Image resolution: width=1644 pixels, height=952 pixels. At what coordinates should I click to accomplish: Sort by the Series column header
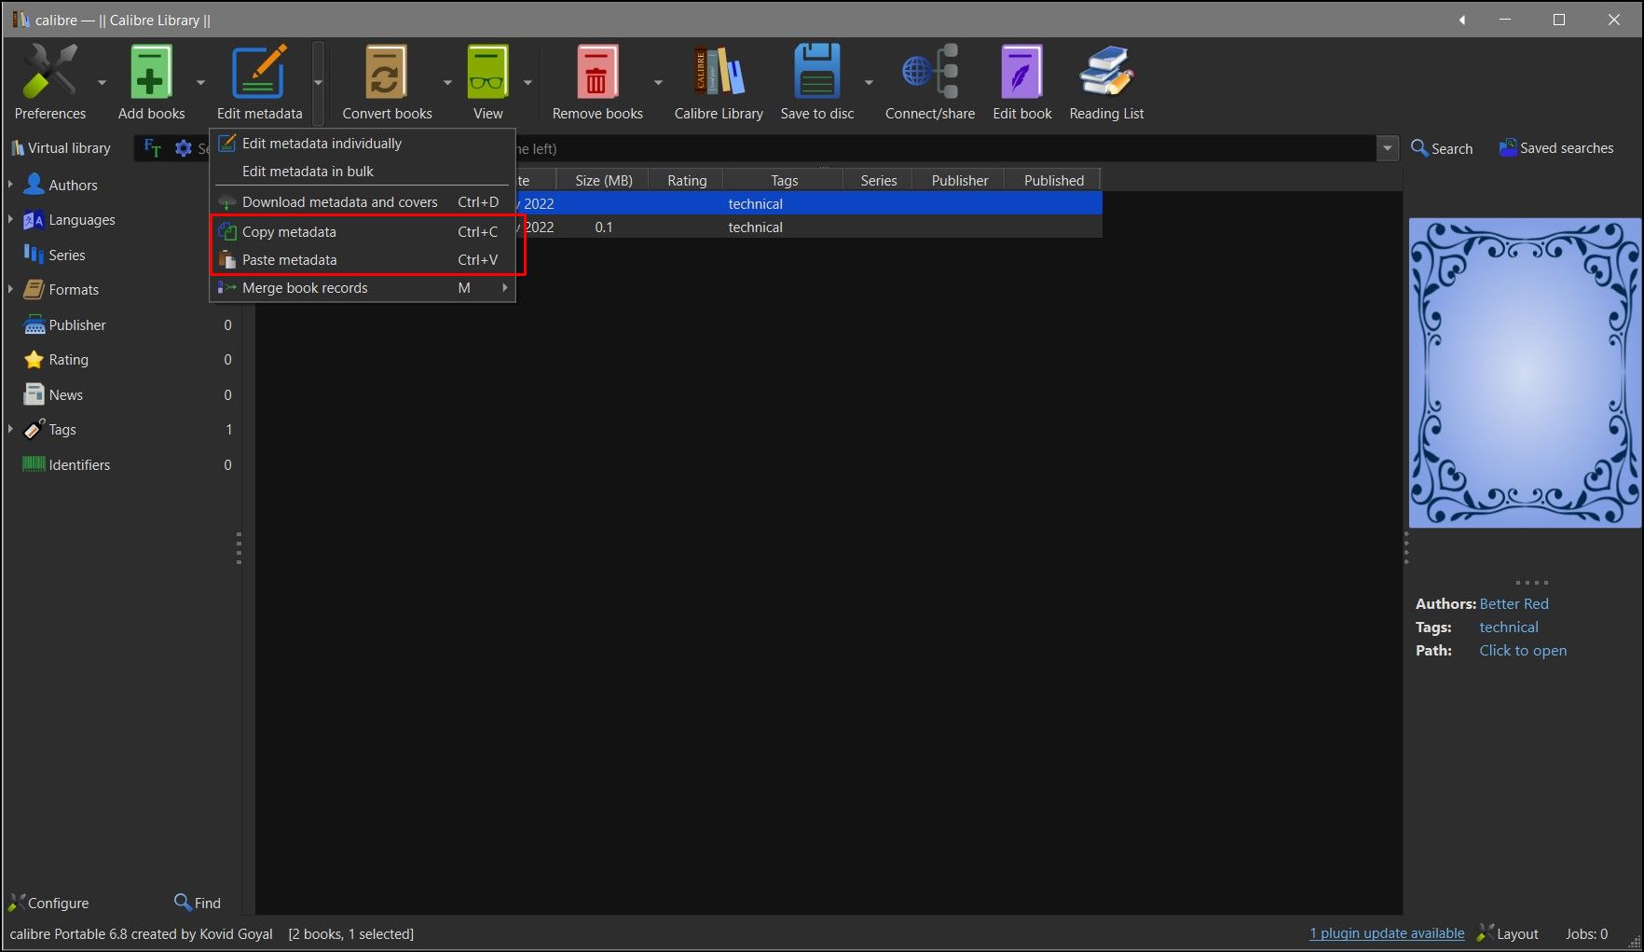[x=878, y=180]
